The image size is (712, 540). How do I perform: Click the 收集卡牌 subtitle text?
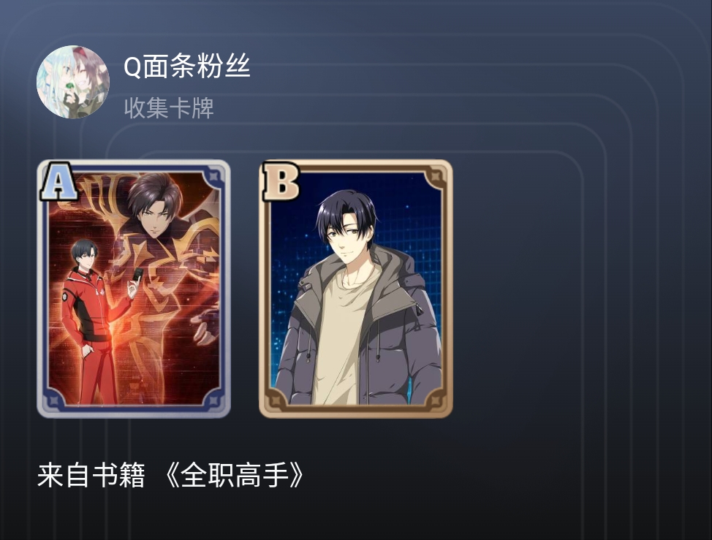point(169,108)
